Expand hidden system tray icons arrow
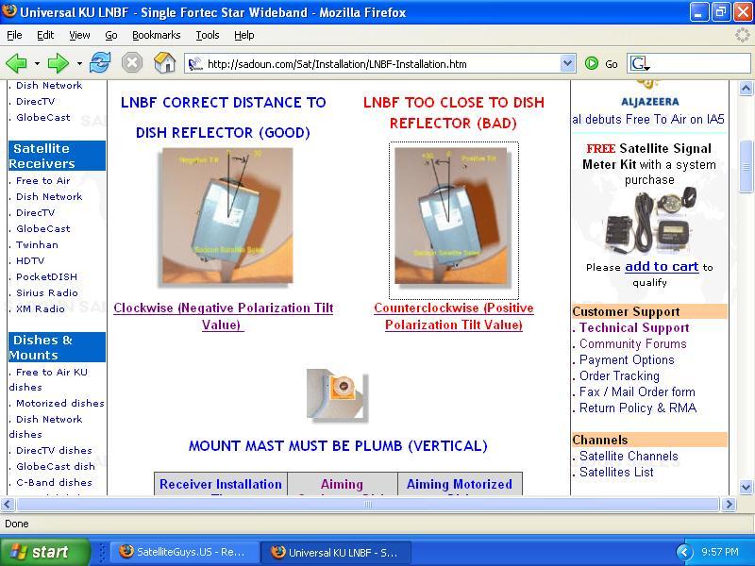This screenshot has width=755, height=566. 683,552
